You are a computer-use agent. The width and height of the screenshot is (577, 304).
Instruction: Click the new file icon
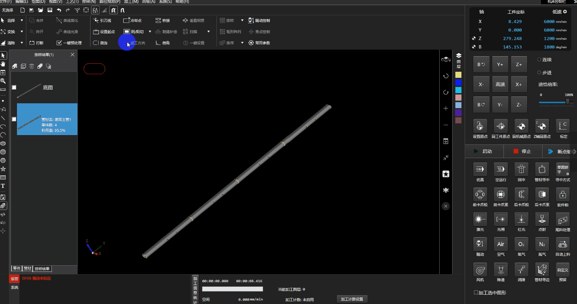click(x=22, y=10)
